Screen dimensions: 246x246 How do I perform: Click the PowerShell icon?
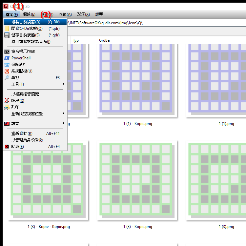(x=7, y=58)
